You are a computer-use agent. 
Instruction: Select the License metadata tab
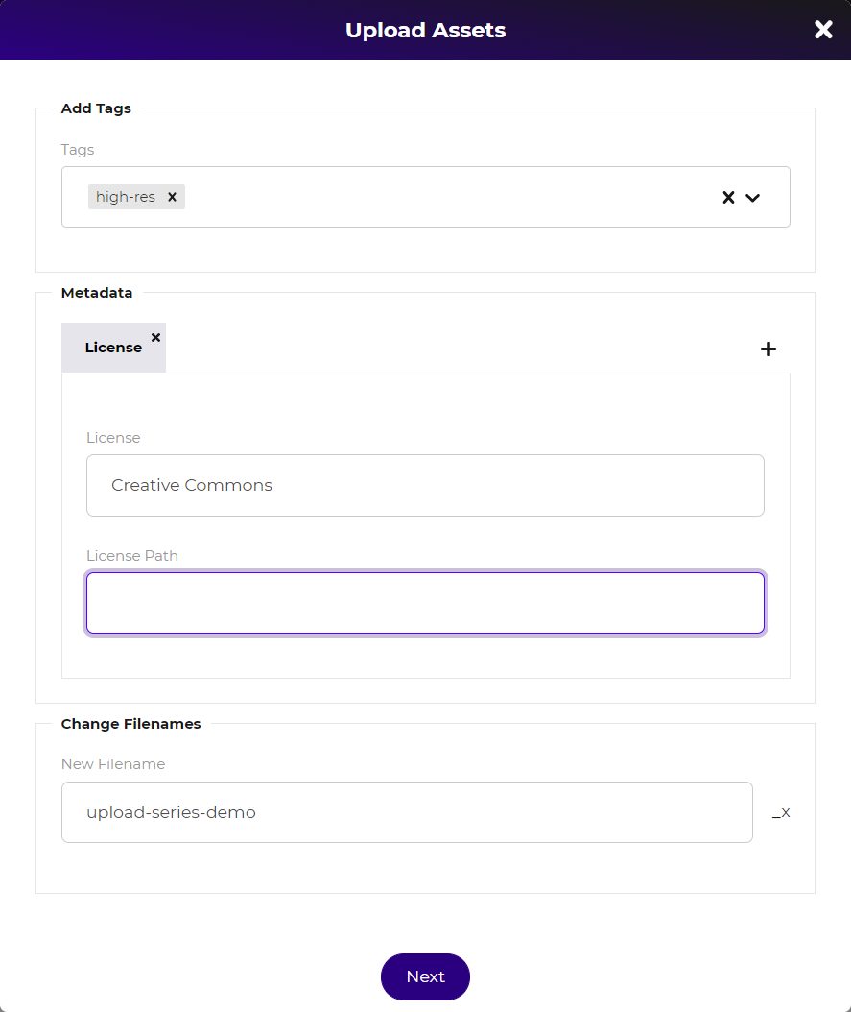pos(113,348)
